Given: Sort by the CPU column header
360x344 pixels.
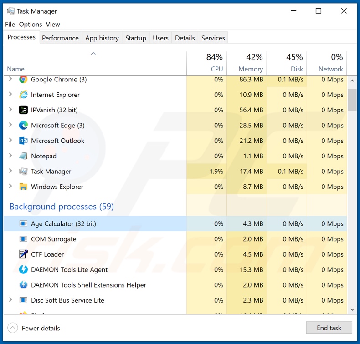Looking at the screenshot, I should pyautogui.click(x=206, y=63).
